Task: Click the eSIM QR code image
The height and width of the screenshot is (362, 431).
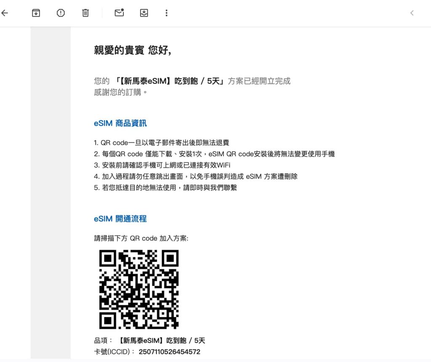Action: (138, 289)
